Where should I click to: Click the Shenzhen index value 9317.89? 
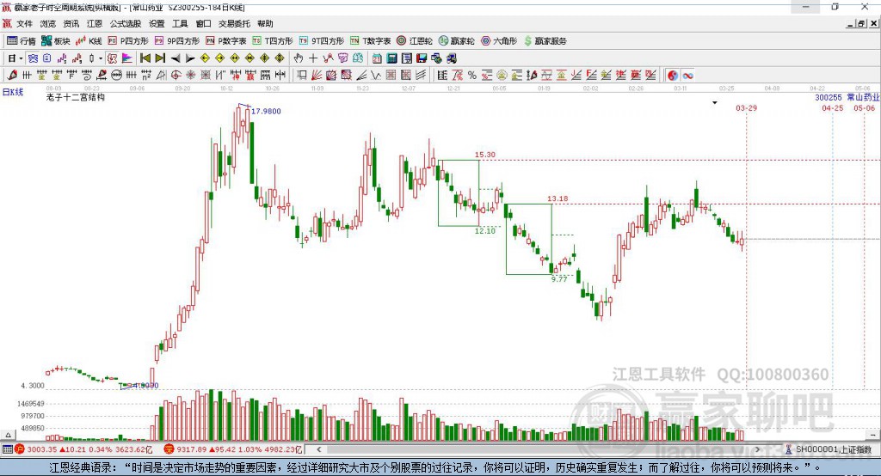(192, 449)
